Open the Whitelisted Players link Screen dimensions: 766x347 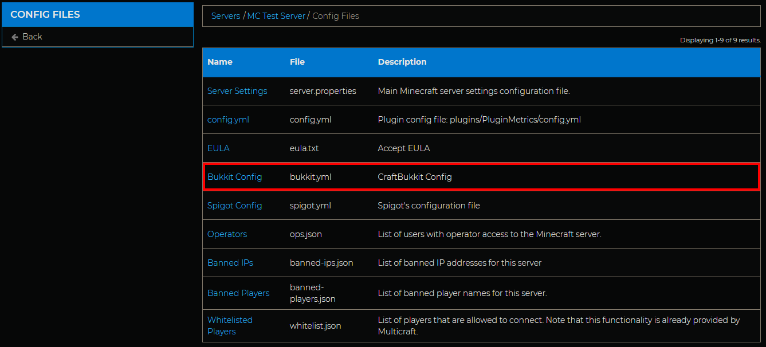tap(230, 325)
